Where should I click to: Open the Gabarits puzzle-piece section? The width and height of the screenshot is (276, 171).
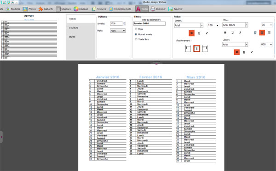tap(46, 9)
